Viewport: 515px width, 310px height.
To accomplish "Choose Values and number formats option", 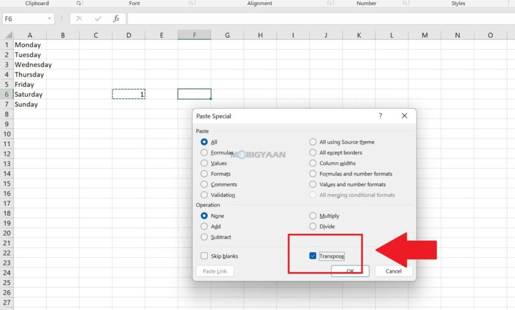I will click(313, 184).
